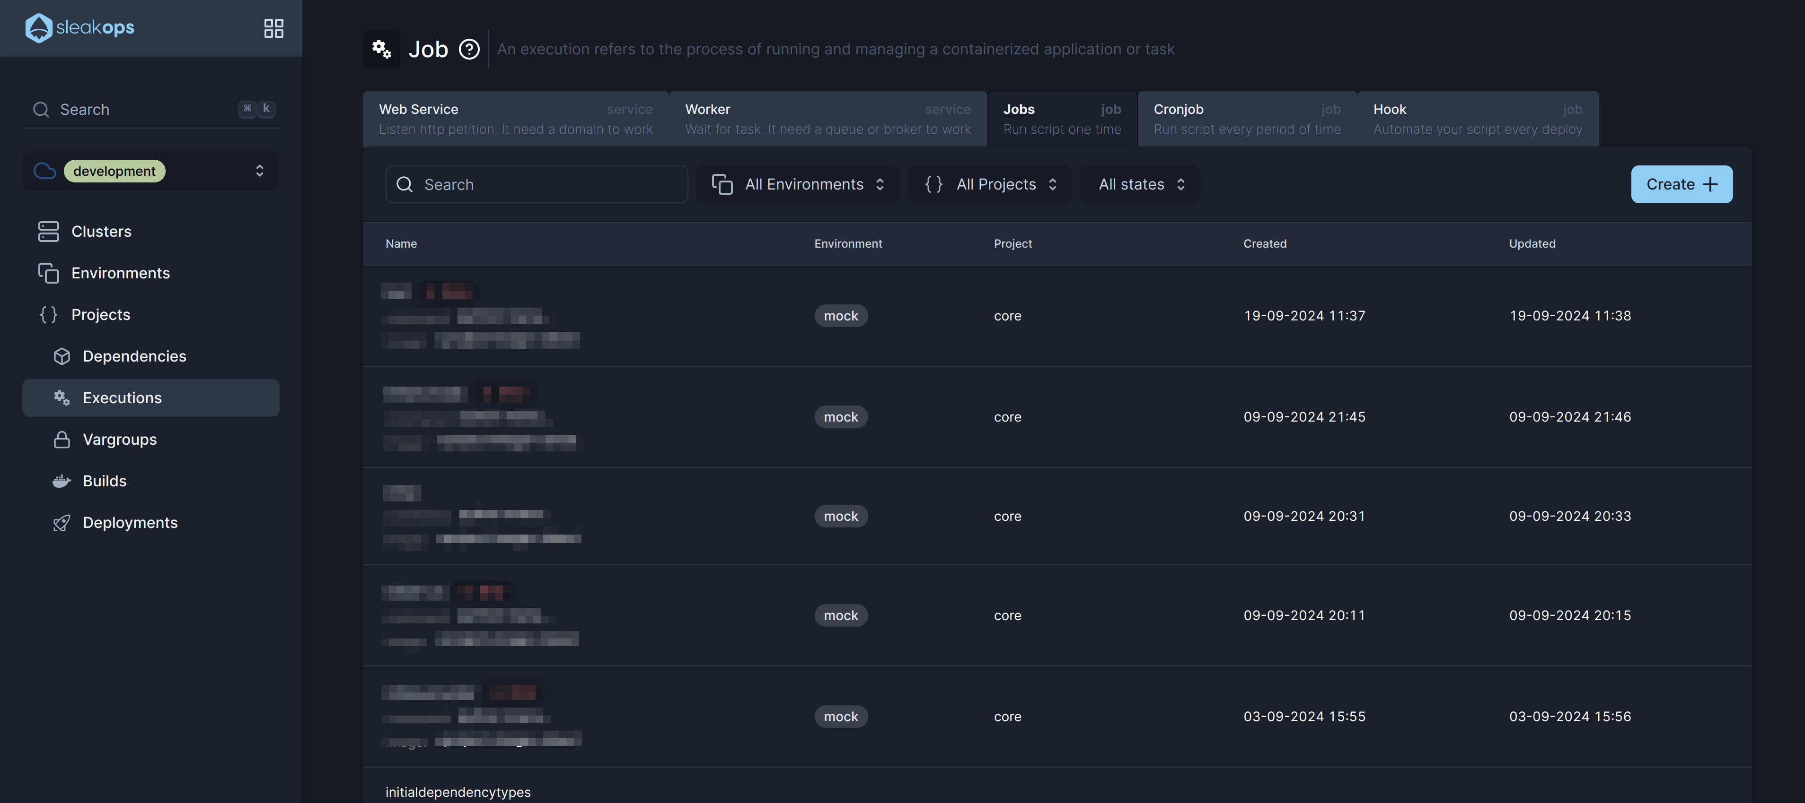Click the Name column header

point(401,243)
